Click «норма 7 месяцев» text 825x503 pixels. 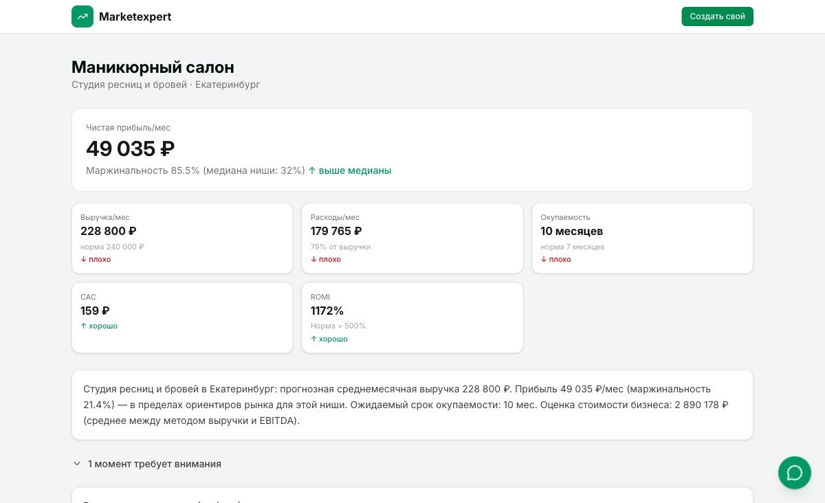click(573, 247)
